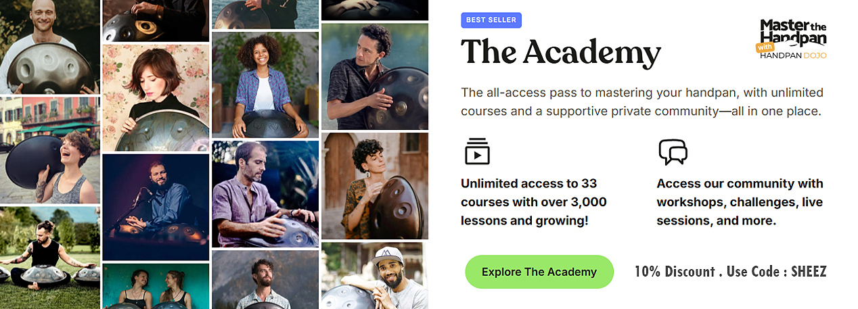Open photo of man in dark patterned shirt
The width and height of the screenshot is (858, 309).
coord(375,76)
